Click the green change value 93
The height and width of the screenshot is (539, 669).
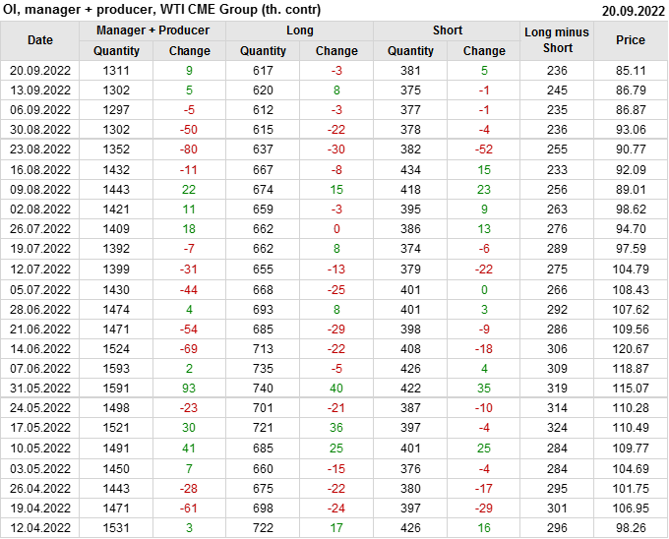189,389
